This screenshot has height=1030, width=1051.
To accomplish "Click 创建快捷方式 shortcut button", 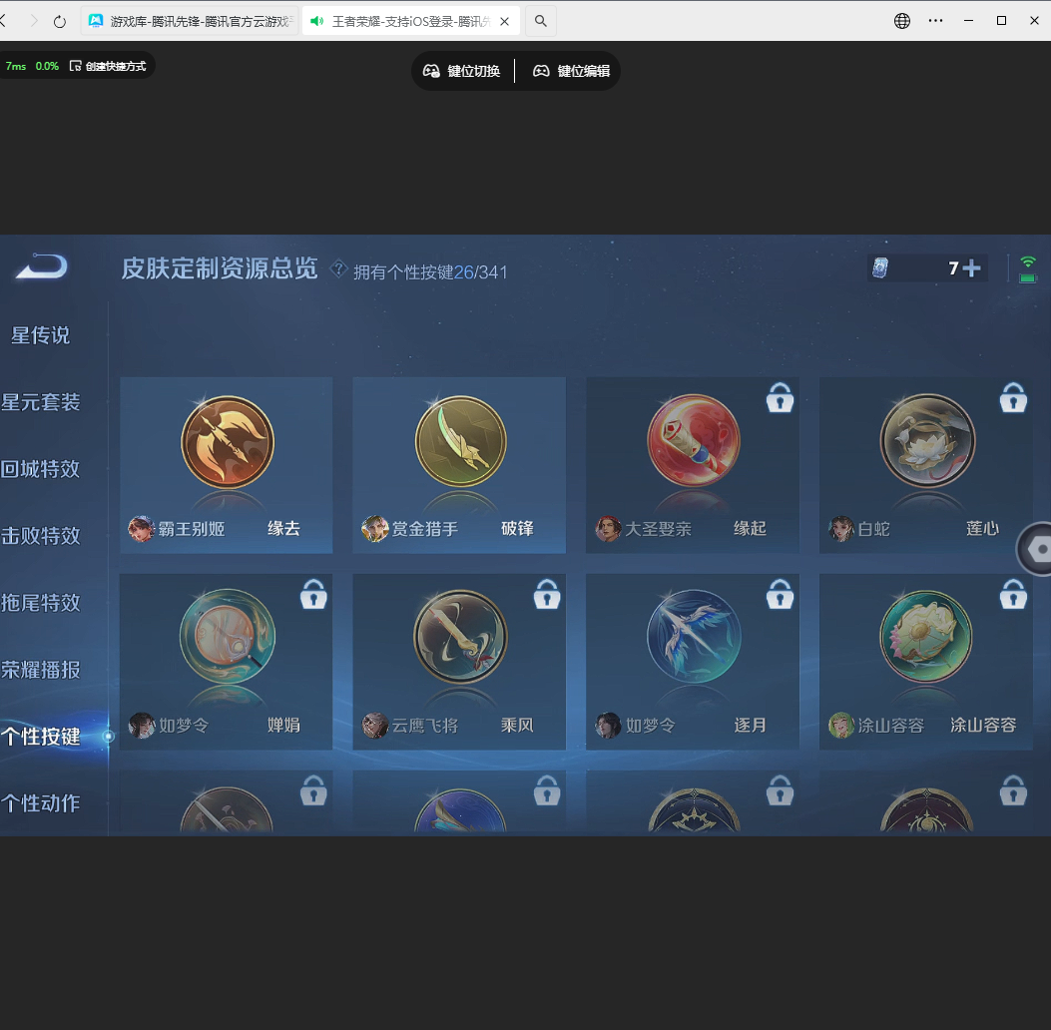I will tap(108, 66).
